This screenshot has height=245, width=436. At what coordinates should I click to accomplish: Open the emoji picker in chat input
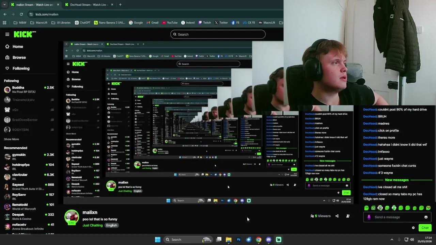[x=426, y=217]
